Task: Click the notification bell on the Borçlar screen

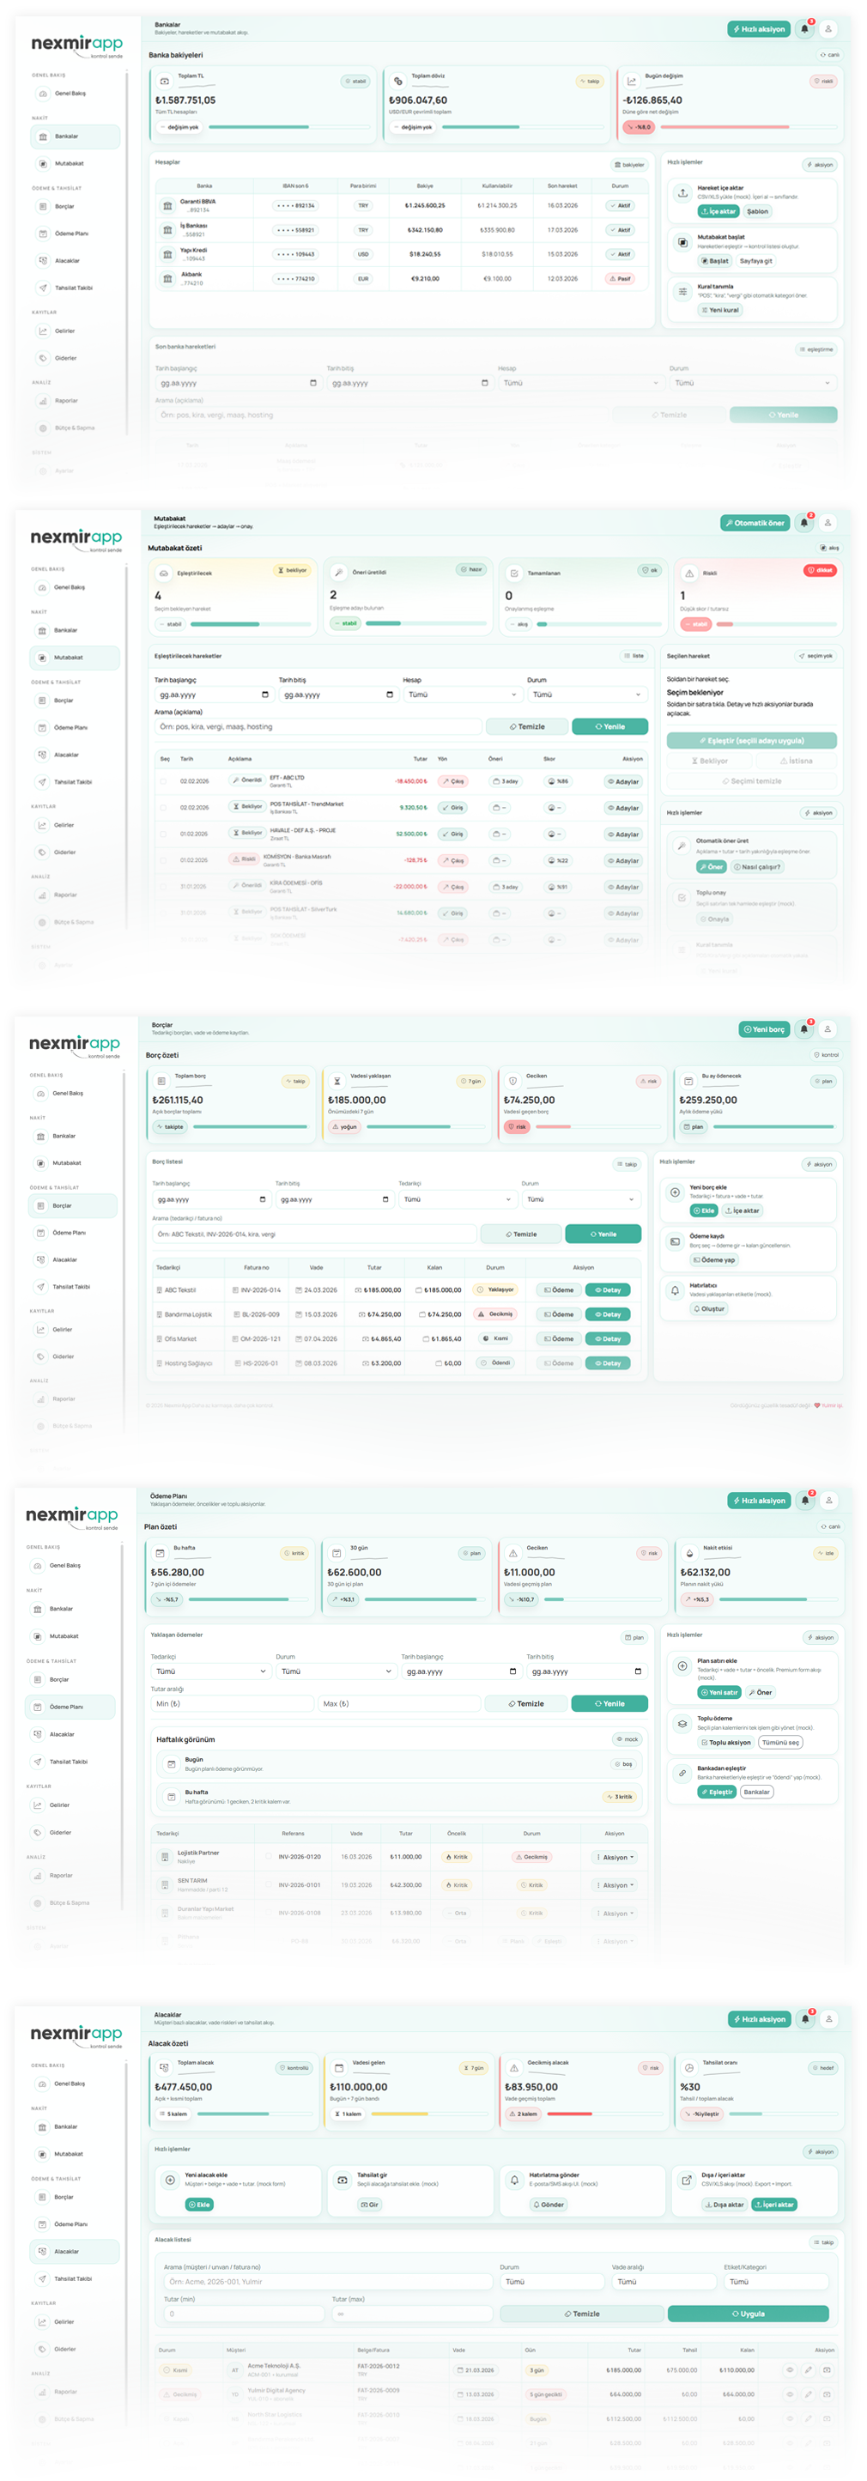Action: [x=804, y=1028]
